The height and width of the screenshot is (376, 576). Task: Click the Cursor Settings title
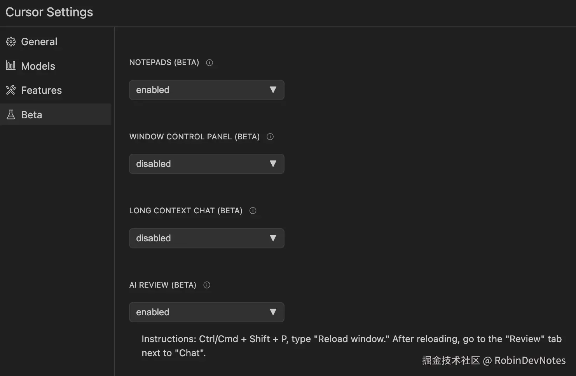49,12
